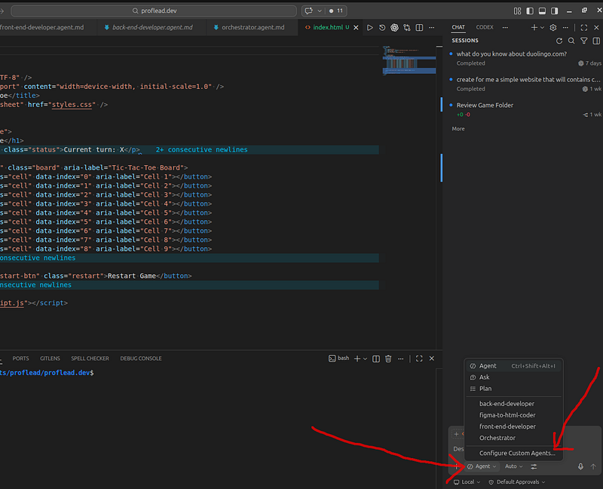Image resolution: width=603 pixels, height=489 pixels.
Task: Add a new terminal with plus icon
Action: click(357, 359)
